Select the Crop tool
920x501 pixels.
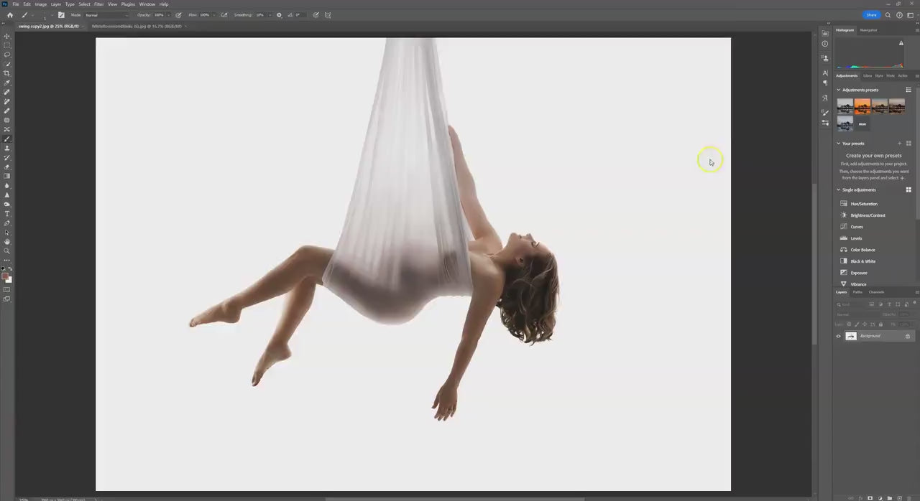point(7,73)
